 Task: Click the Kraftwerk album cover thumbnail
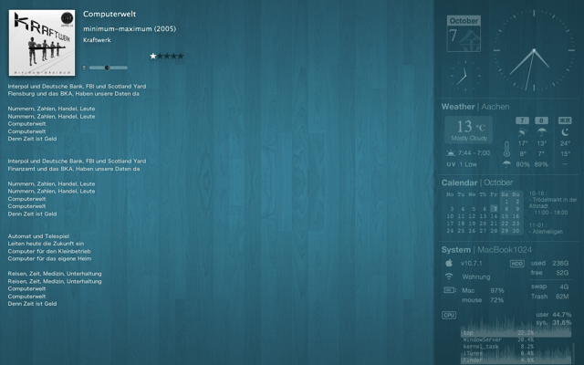point(41,42)
